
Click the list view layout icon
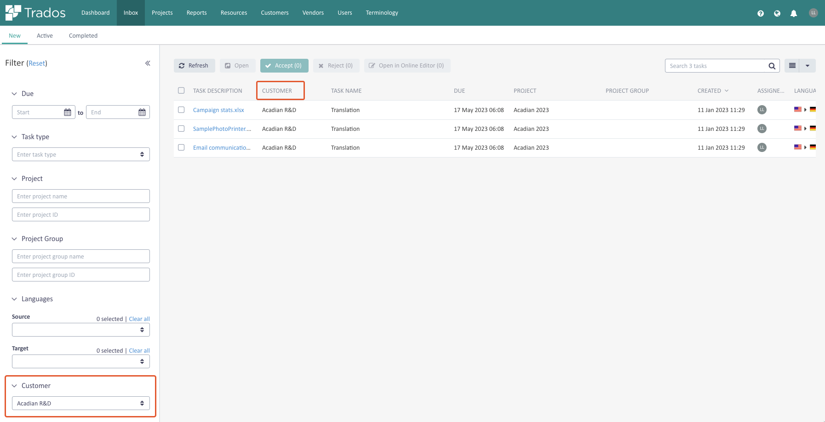click(x=792, y=66)
